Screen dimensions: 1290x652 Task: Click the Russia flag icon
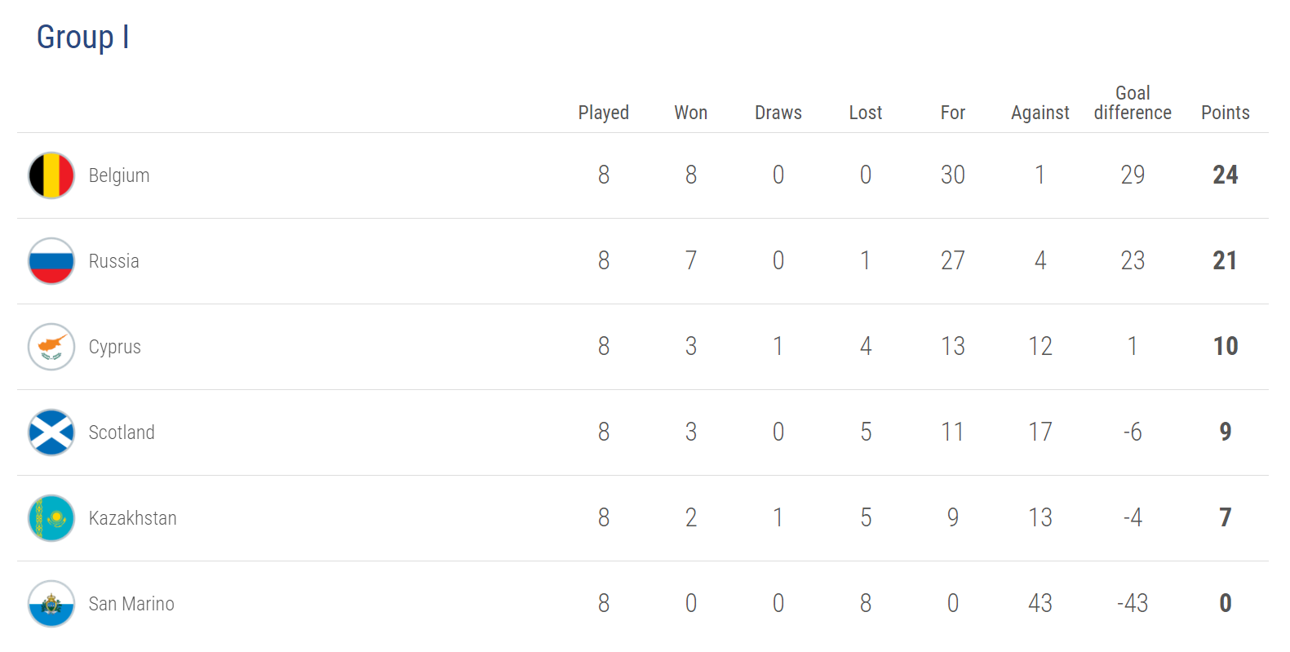coord(51,261)
